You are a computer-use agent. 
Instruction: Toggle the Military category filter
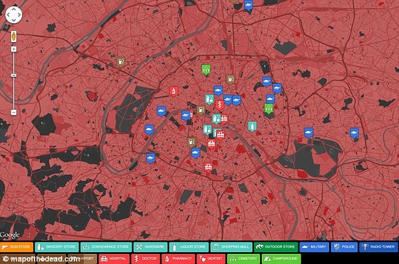coord(315,247)
